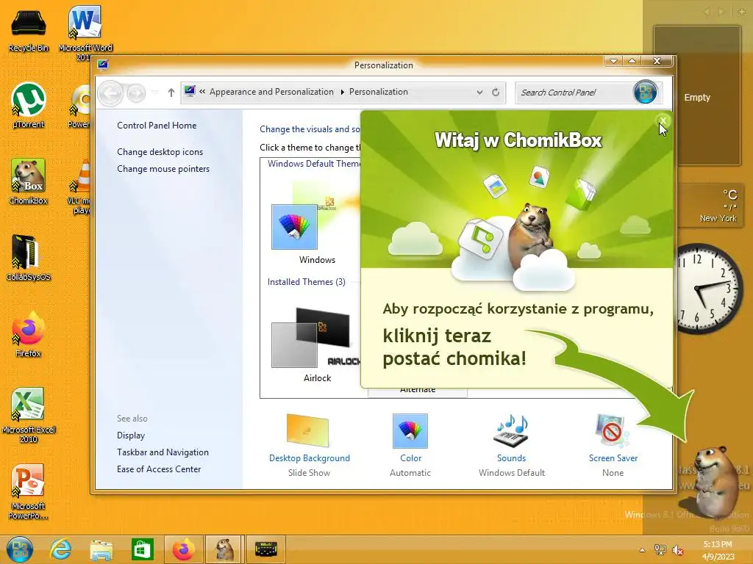Screen dimensions: 753x564
Task: Click Change mouse pointers link
Action: 163,169
